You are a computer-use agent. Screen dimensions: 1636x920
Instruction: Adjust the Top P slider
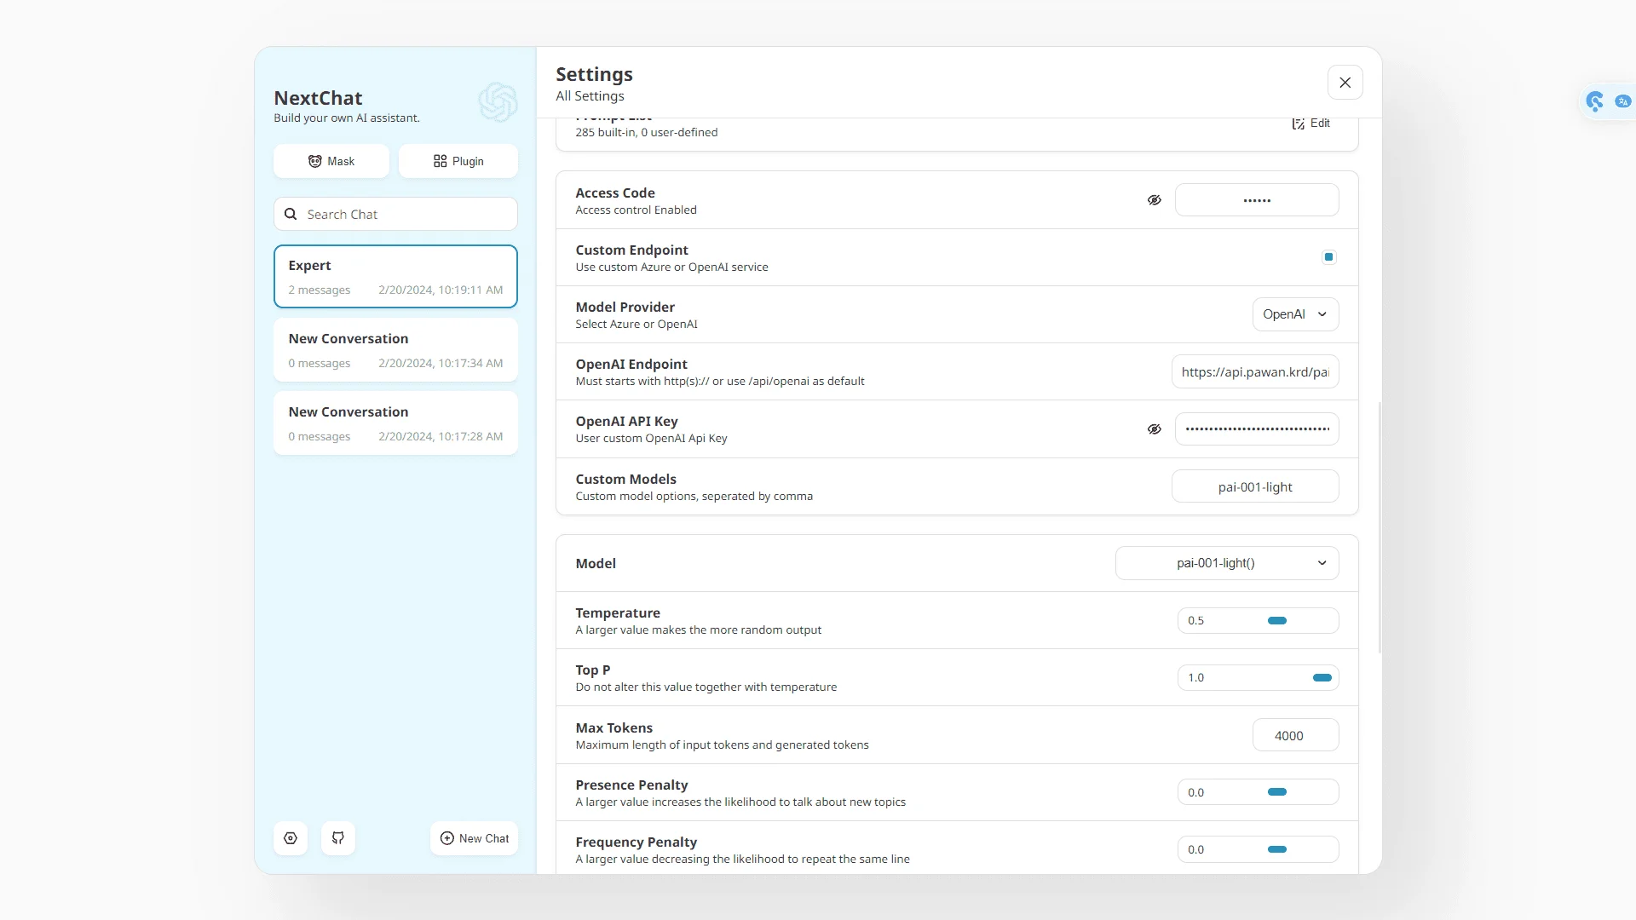click(1259, 678)
